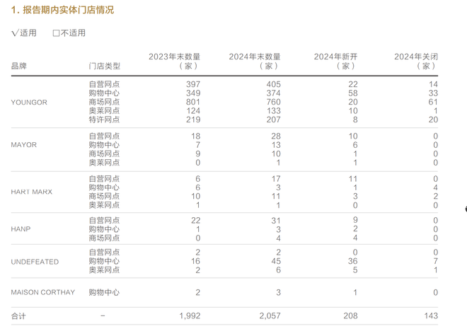The height and width of the screenshot is (336, 467).
Task: Click the 品牌 column header
Action: (x=19, y=66)
